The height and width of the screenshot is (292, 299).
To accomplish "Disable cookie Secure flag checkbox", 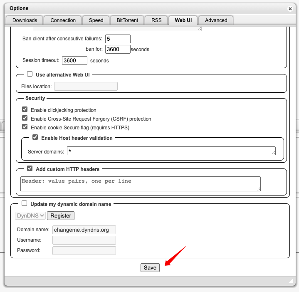I will click(25, 127).
